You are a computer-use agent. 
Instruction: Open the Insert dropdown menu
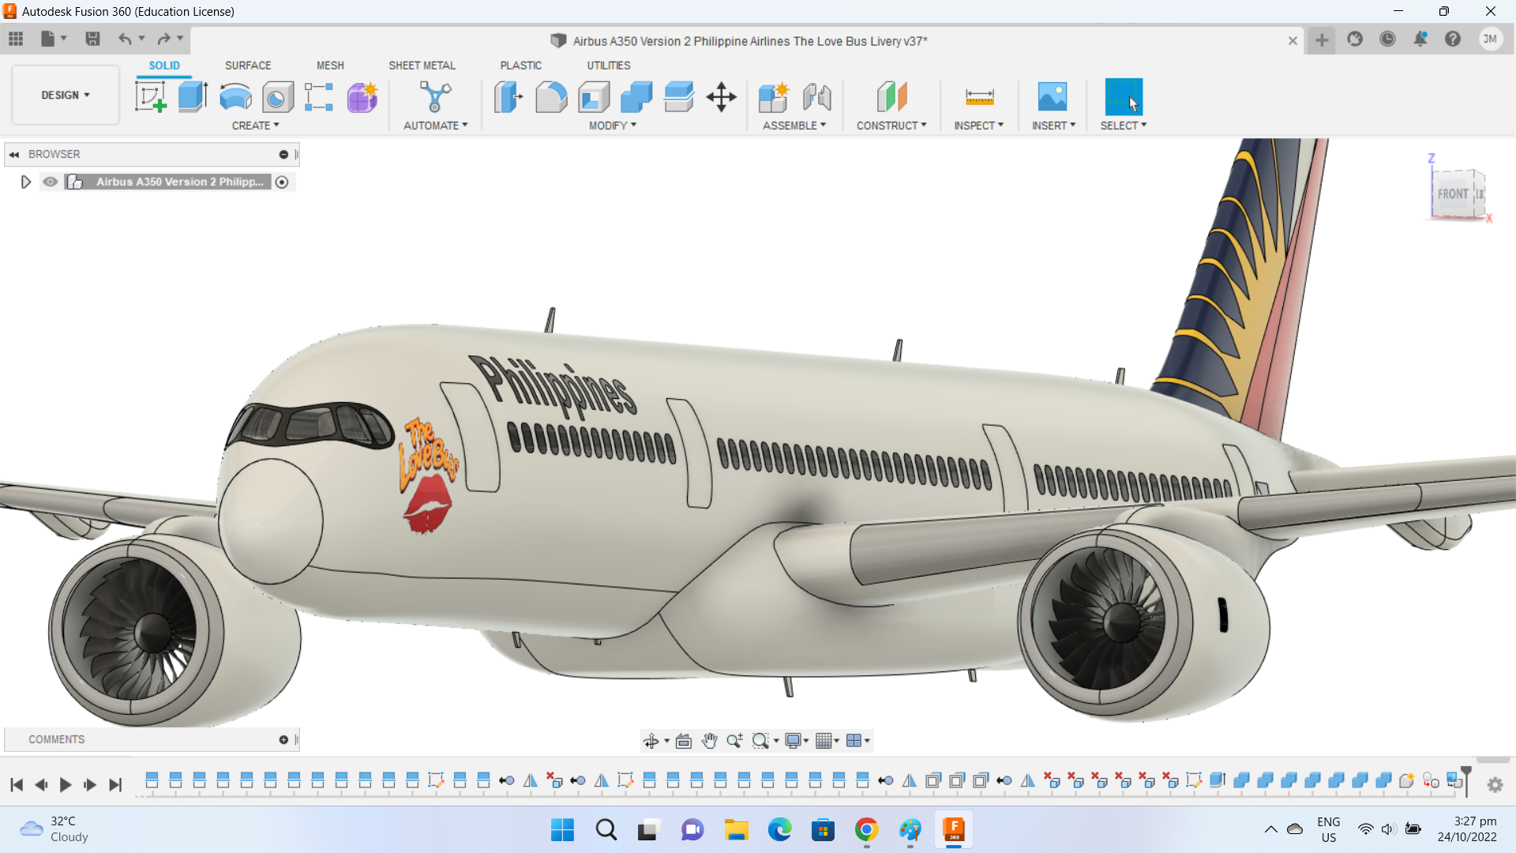[x=1053, y=126]
